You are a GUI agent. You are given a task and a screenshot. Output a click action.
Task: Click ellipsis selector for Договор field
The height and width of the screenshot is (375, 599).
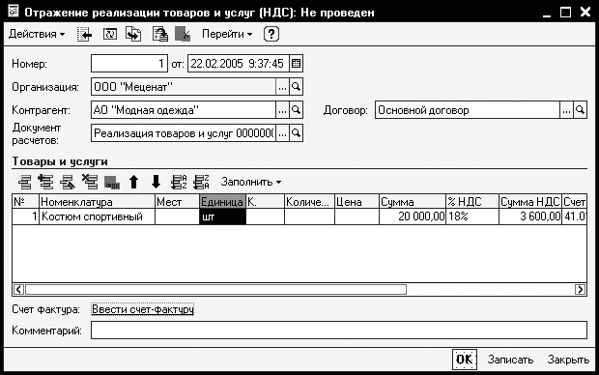pos(566,110)
